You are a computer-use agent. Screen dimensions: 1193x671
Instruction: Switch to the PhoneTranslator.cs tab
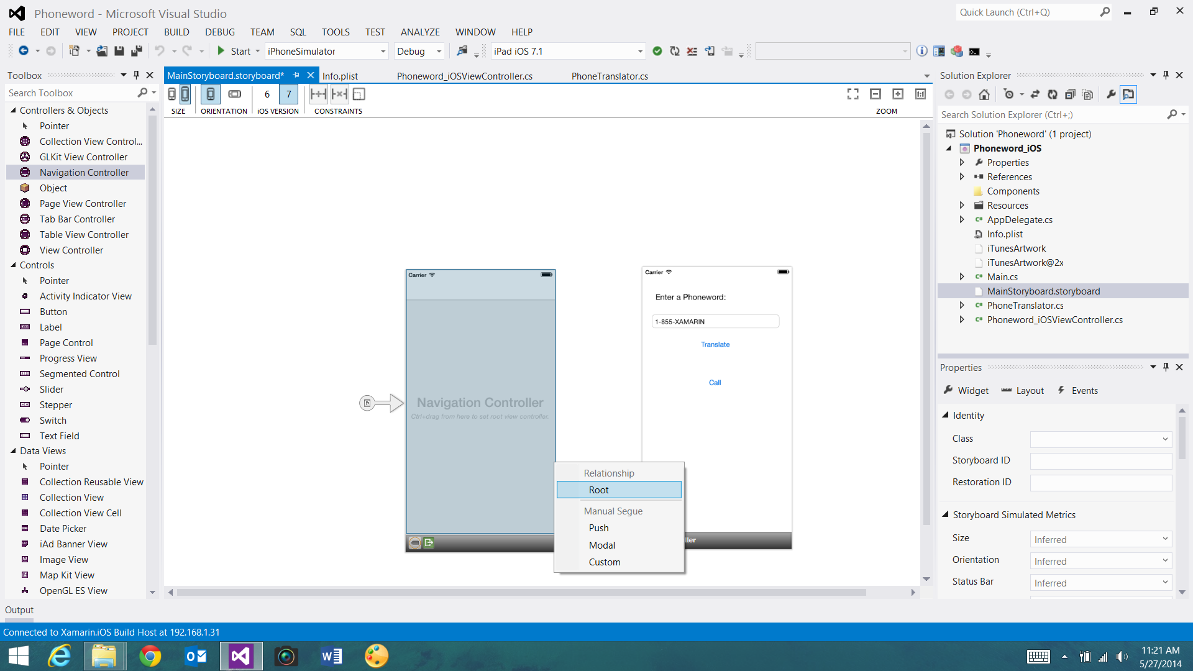click(x=610, y=76)
